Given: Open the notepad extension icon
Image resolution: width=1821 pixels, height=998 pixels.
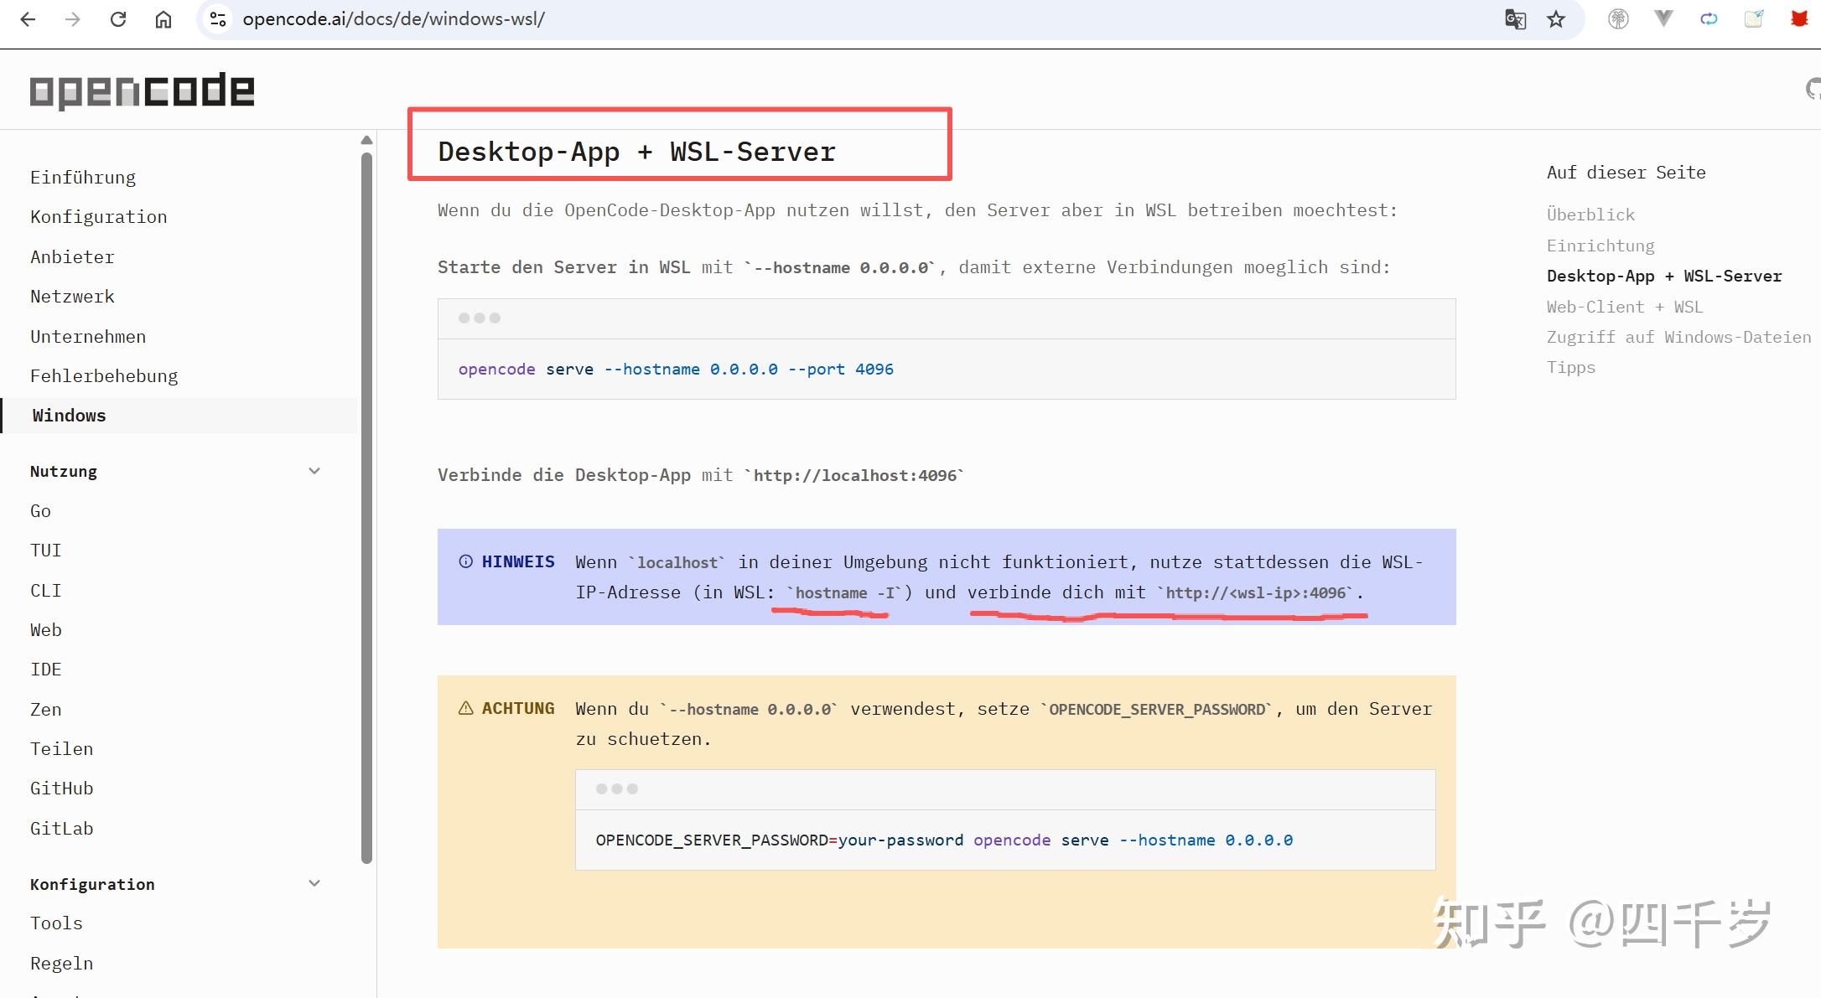Looking at the screenshot, I should pos(1754,18).
